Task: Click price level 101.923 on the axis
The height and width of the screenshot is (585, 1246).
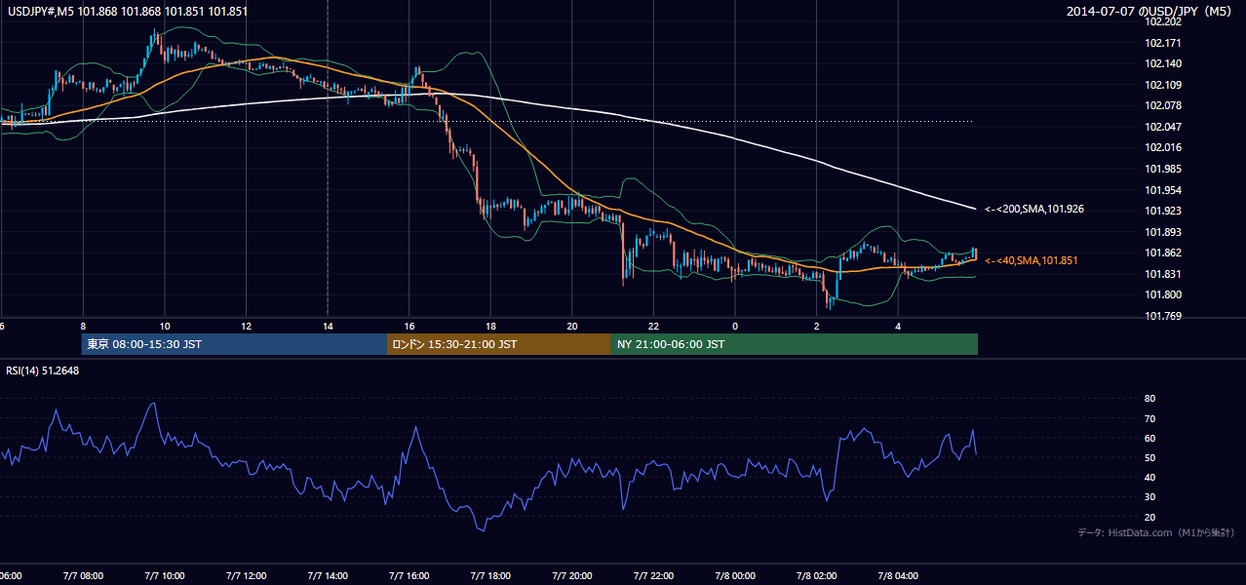Action: (x=1165, y=211)
